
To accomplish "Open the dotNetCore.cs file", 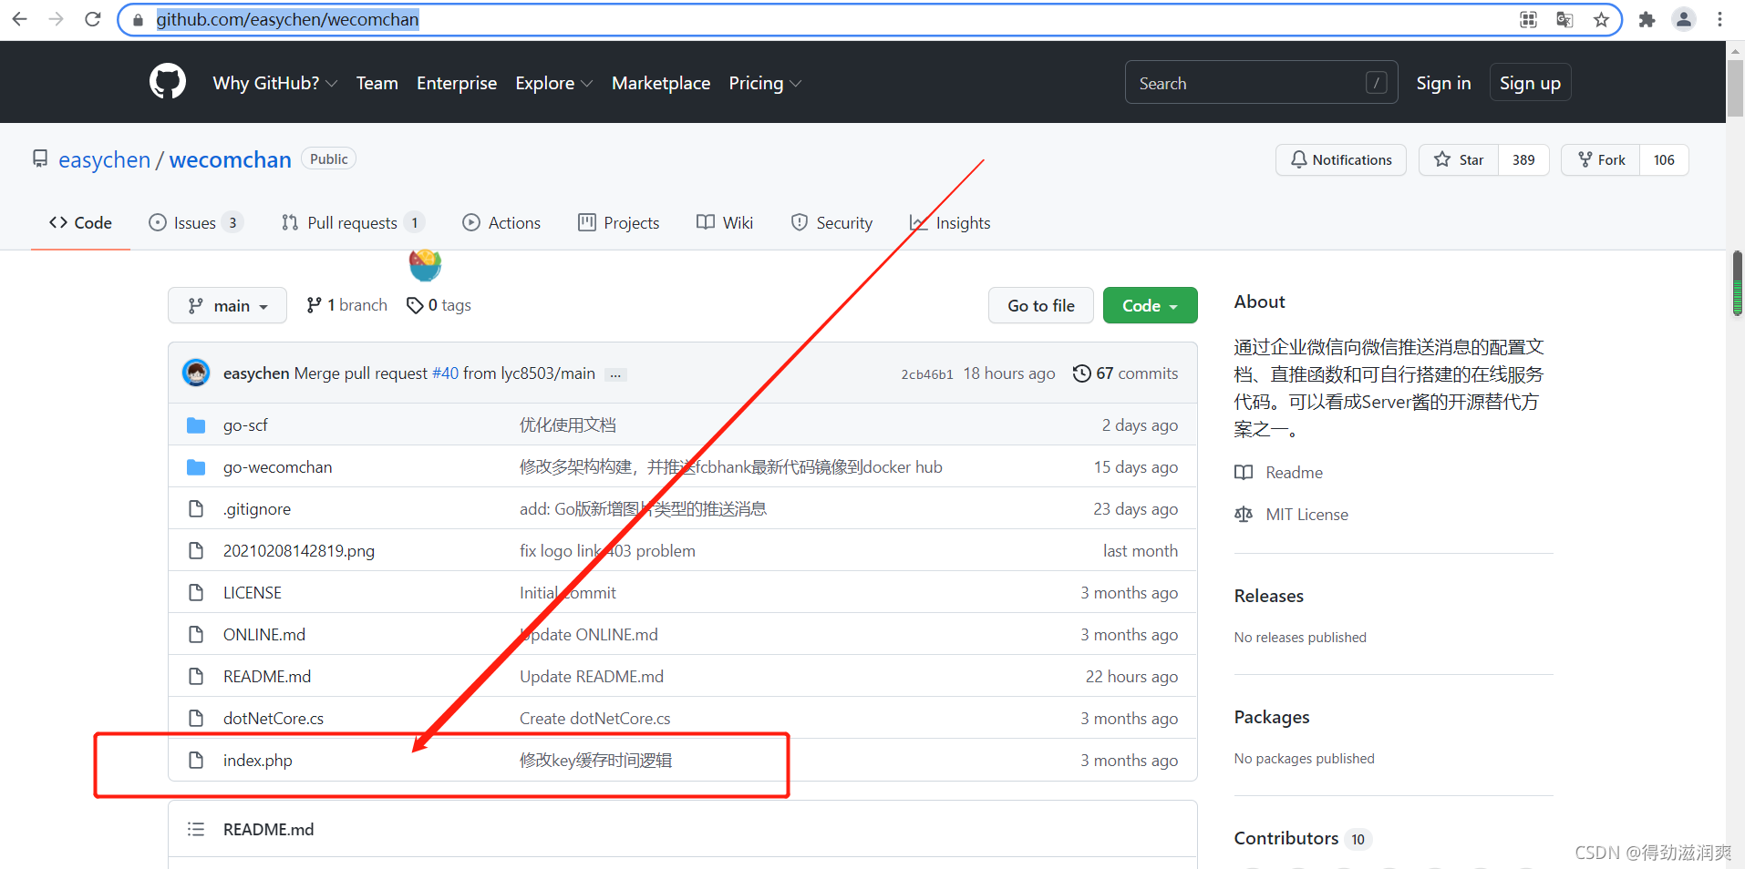I will [x=274, y=719].
